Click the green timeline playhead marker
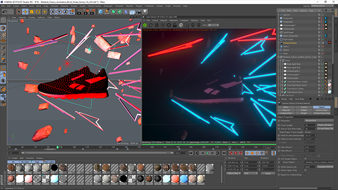 pos(57,147)
